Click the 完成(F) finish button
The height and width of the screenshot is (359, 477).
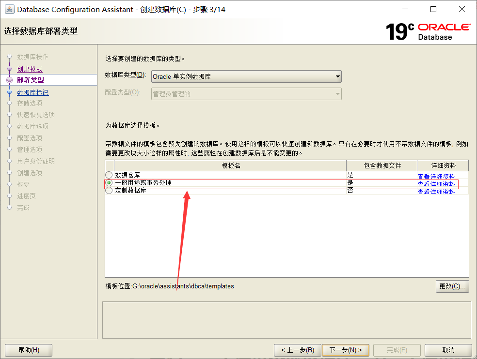coord(397,350)
